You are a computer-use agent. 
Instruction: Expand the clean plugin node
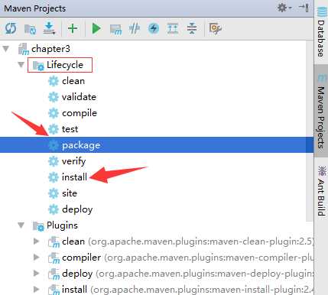[x=37, y=242]
